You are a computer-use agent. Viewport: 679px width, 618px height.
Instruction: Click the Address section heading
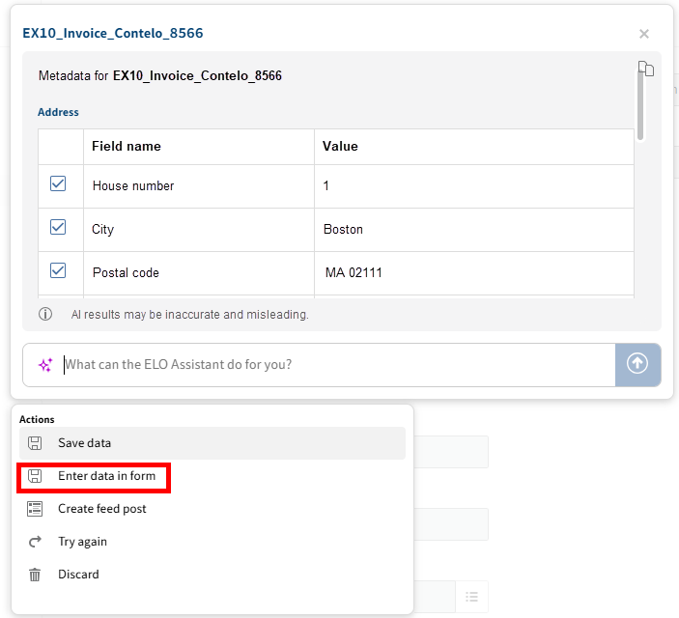click(58, 112)
